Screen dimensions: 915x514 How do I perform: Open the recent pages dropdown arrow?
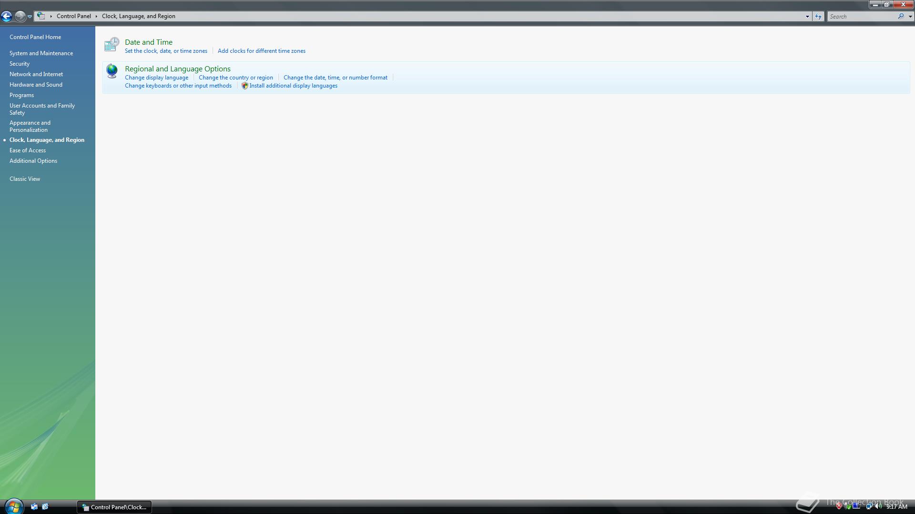(30, 17)
